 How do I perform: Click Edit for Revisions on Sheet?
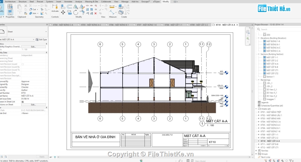click(33, 105)
